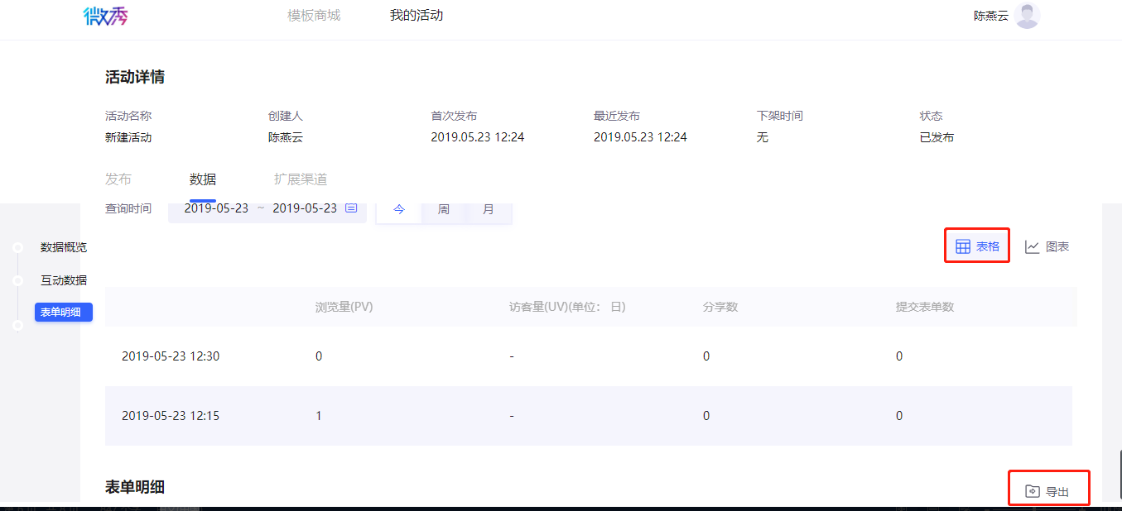Switch to 表格 table view
The height and width of the screenshot is (511, 1122).
pyautogui.click(x=977, y=246)
